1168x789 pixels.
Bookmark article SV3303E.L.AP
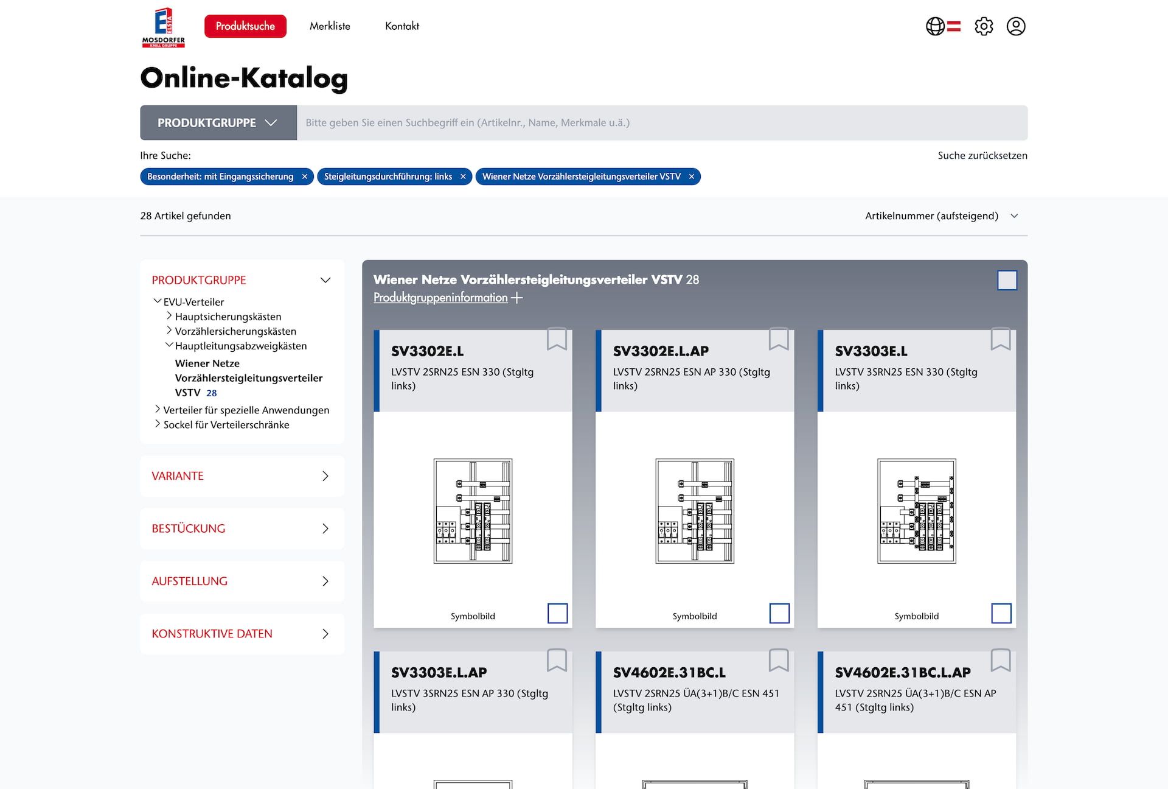[x=557, y=661]
